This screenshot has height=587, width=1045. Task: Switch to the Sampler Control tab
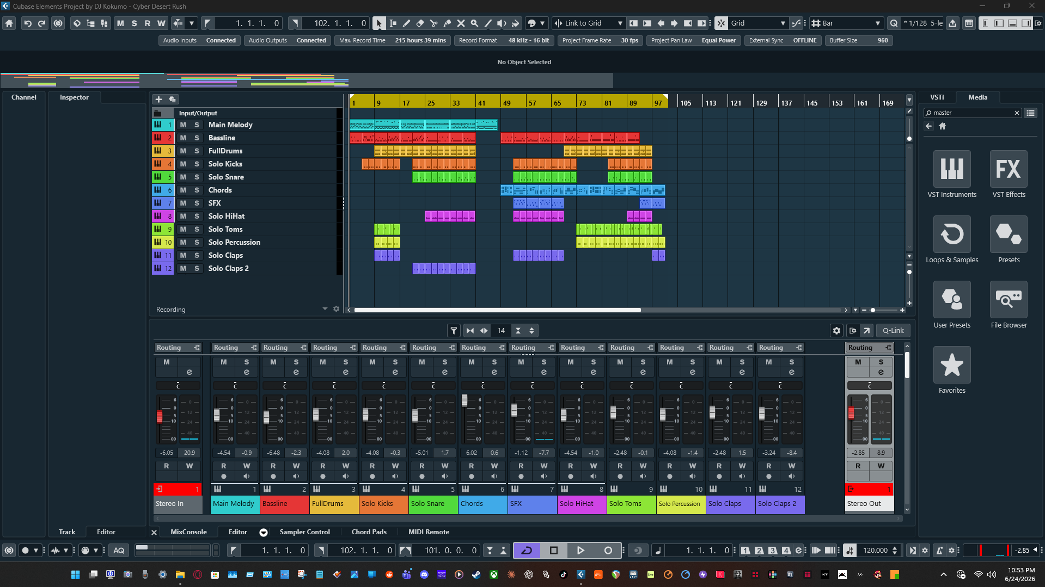[304, 532]
